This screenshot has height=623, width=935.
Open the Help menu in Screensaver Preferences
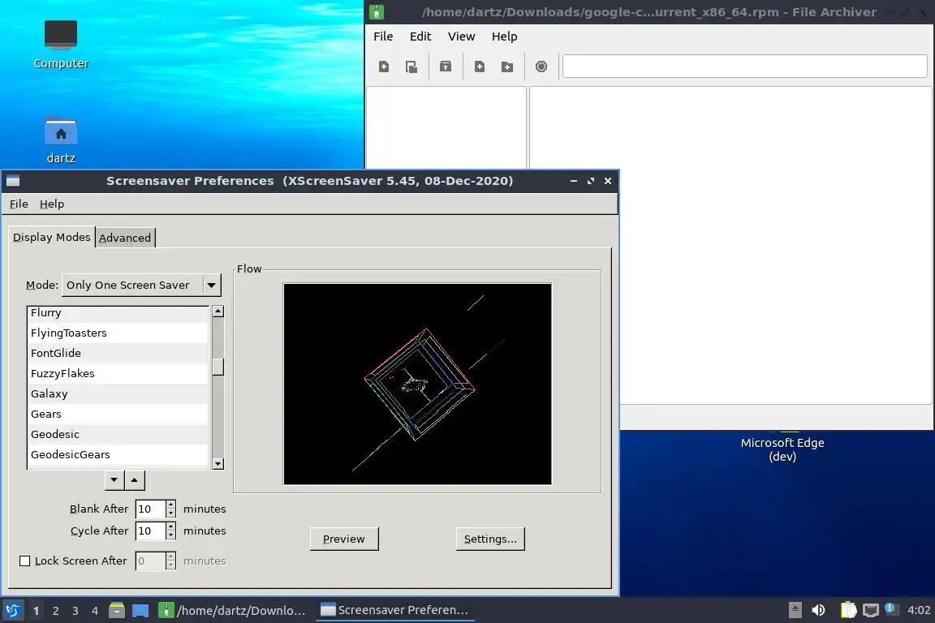tap(52, 204)
